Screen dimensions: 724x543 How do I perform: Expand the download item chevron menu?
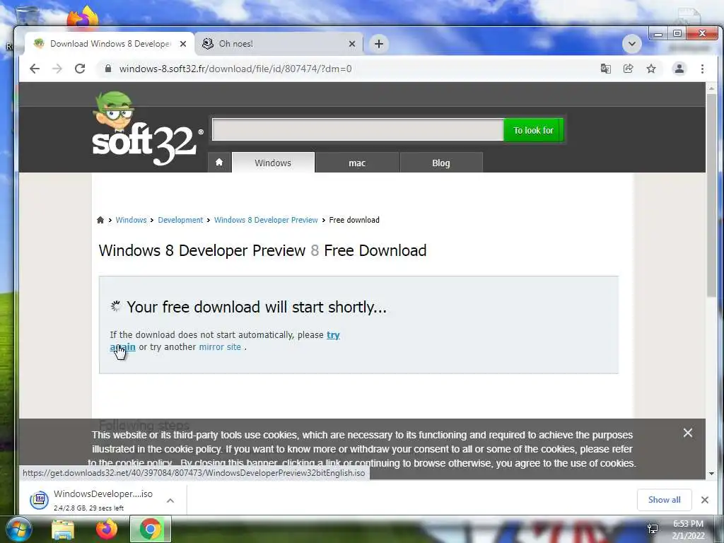pyautogui.click(x=170, y=500)
